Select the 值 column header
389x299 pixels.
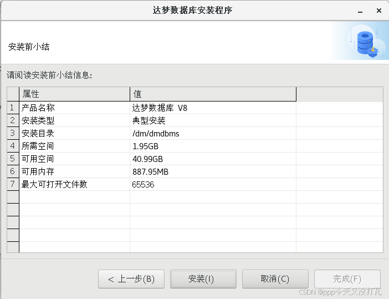[x=213, y=94]
